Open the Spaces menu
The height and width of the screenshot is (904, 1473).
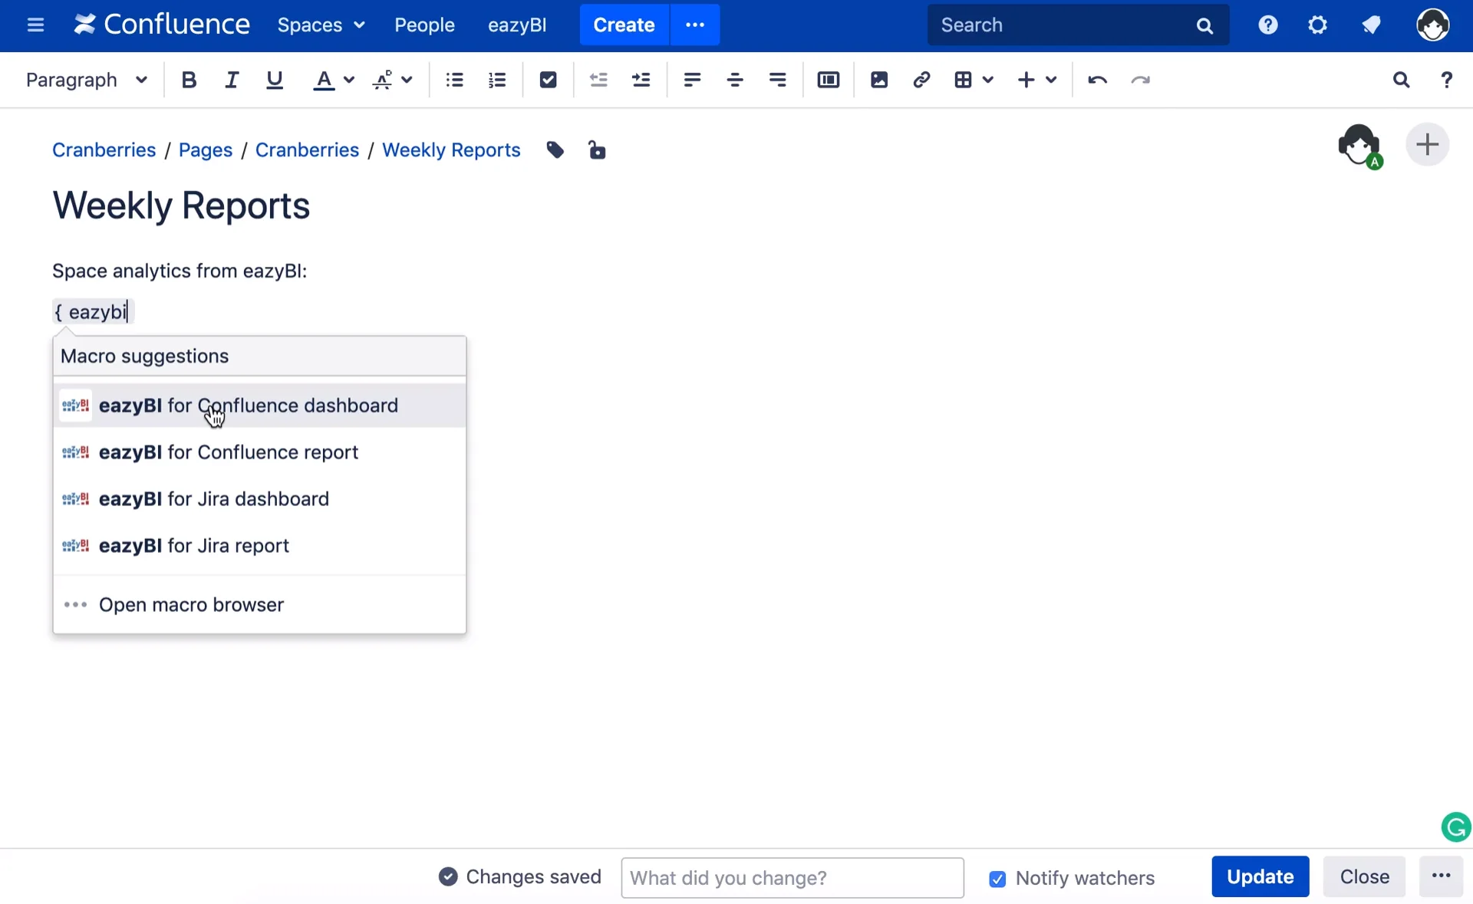(x=321, y=25)
